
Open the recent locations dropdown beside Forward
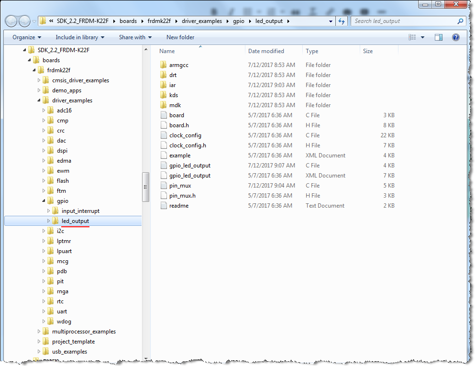(x=34, y=21)
